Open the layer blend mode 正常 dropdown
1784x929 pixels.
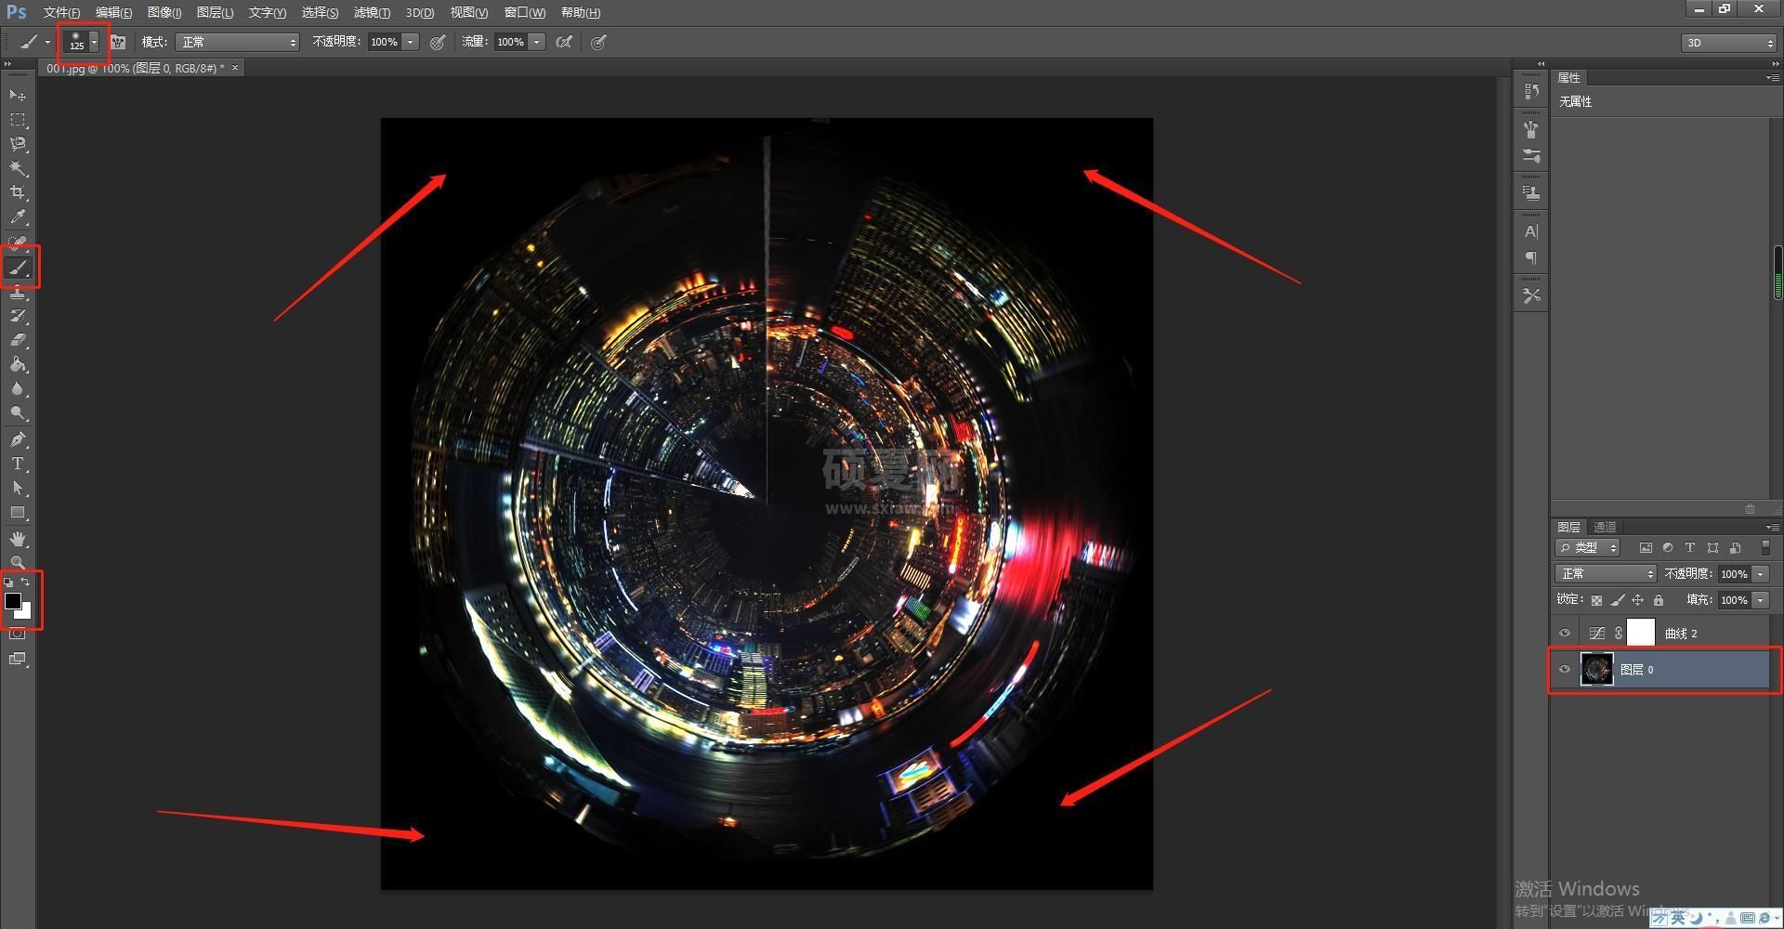[1606, 574]
